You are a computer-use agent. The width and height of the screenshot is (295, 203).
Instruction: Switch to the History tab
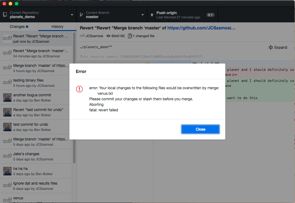57,27
